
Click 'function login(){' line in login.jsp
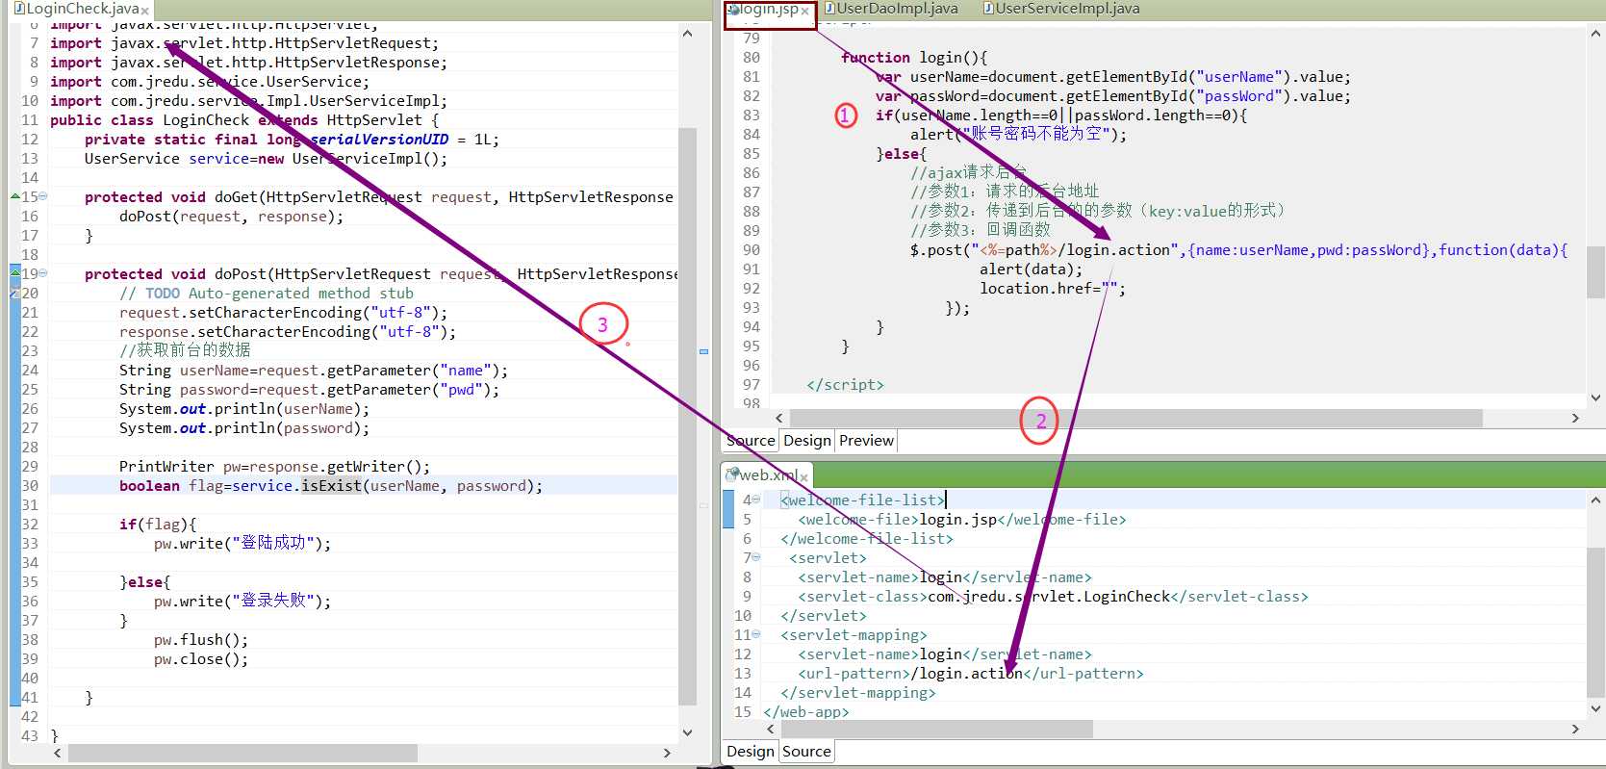pos(914,58)
